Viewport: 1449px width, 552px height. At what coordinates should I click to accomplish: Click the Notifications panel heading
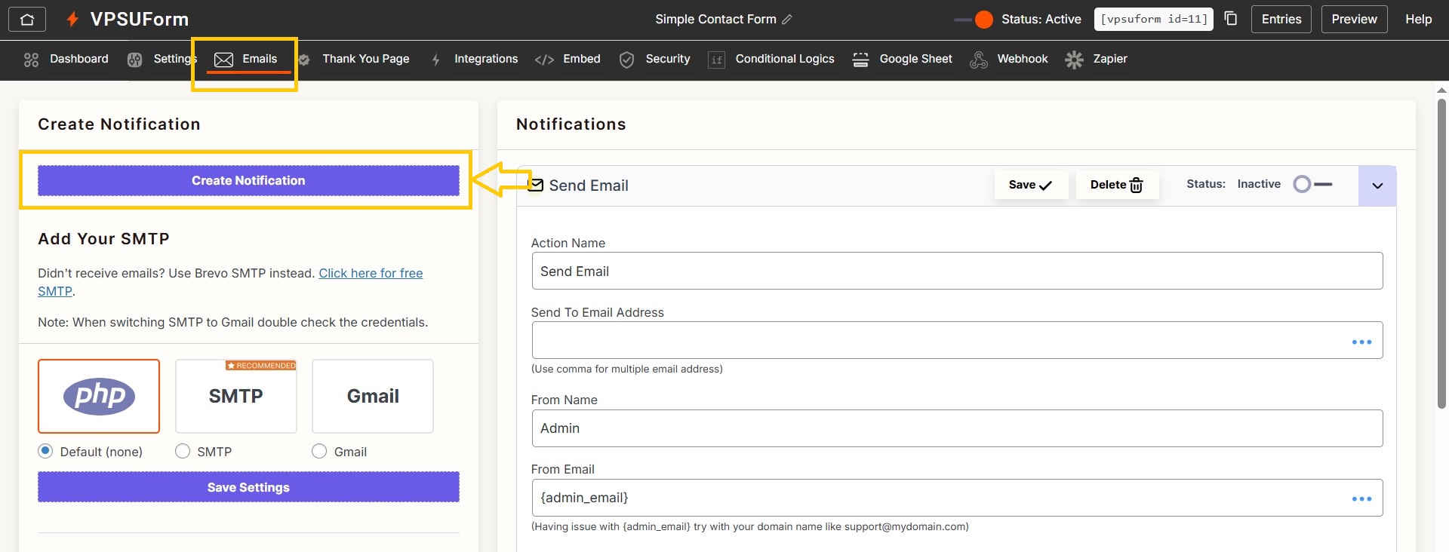(571, 124)
